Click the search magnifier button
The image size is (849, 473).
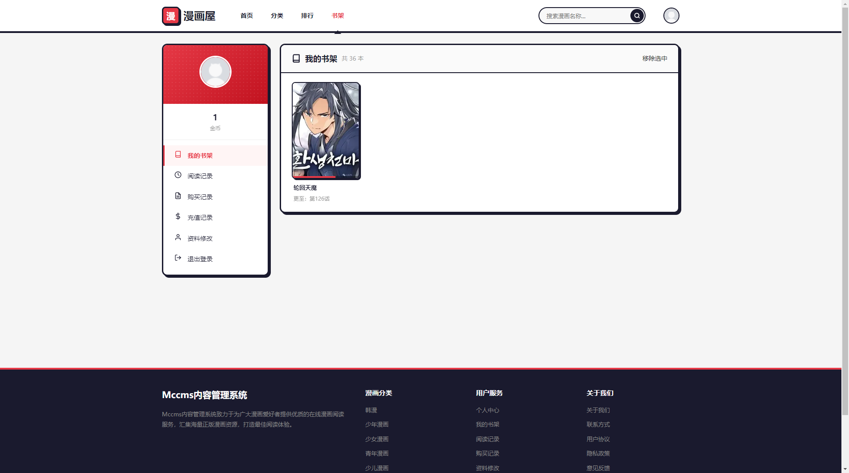(637, 16)
